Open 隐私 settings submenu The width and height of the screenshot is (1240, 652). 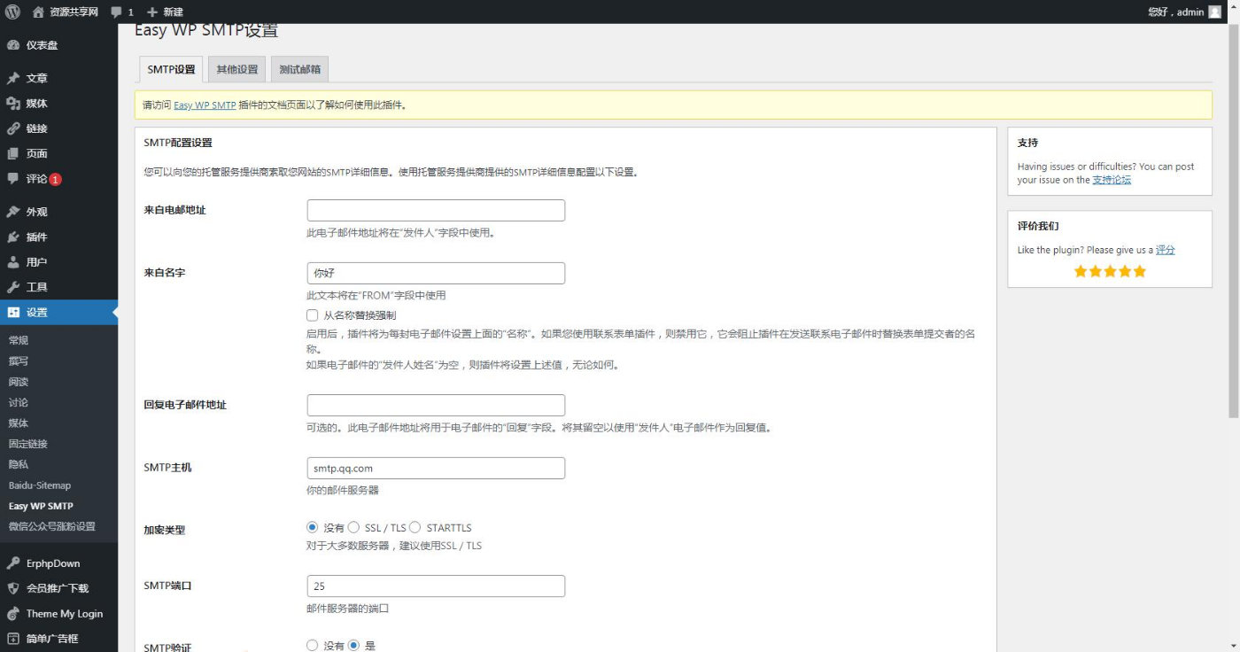[x=19, y=464]
